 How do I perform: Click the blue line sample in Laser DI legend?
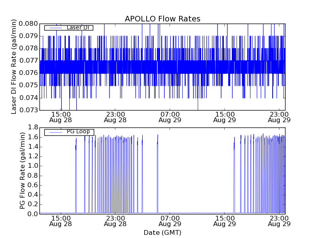tap(55, 28)
